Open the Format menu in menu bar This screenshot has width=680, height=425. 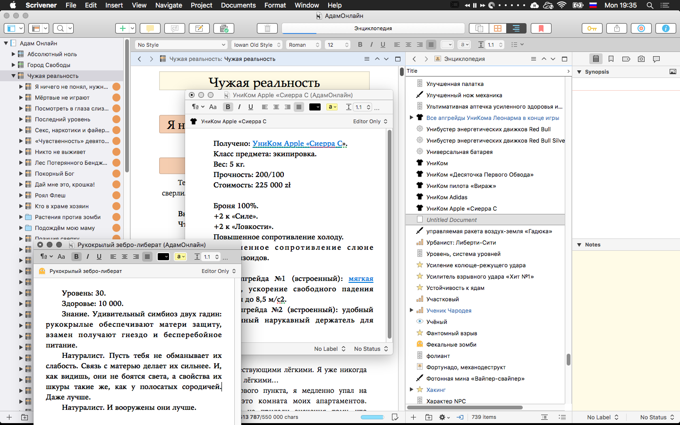275,5
